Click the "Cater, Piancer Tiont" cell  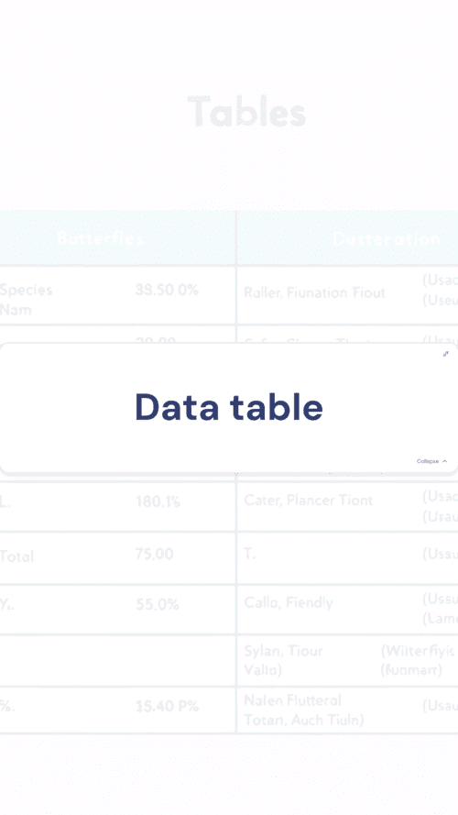(309, 500)
